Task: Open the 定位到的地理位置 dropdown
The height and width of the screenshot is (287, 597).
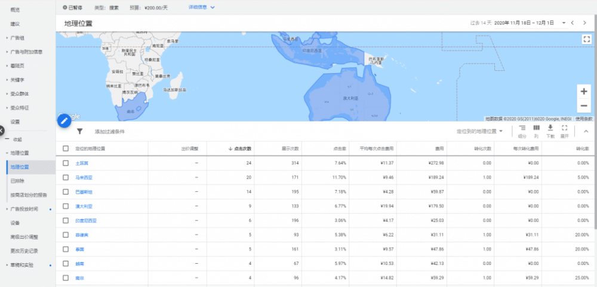Action: point(479,131)
